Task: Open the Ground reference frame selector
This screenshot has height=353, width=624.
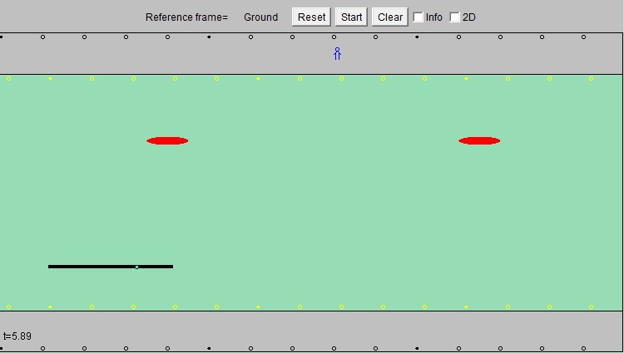Action: 260,17
